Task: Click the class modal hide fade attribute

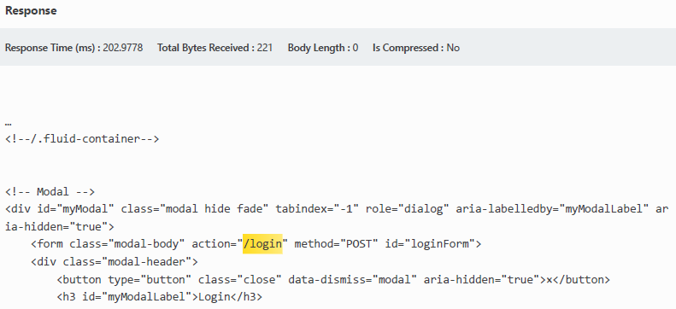Action: coord(195,209)
